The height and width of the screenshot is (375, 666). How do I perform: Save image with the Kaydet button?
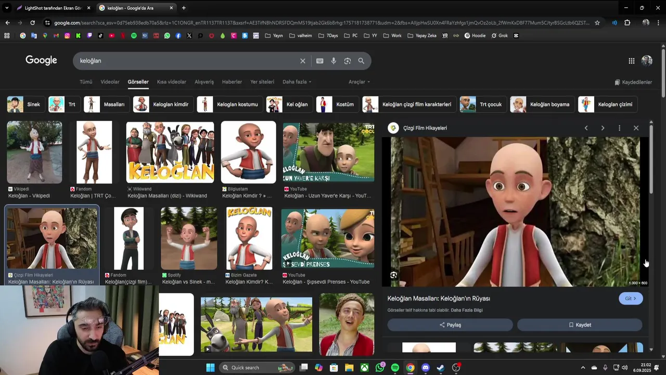(580, 325)
